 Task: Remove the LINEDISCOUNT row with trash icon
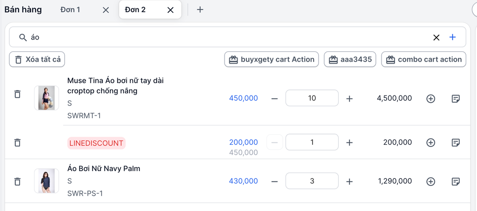(x=18, y=142)
